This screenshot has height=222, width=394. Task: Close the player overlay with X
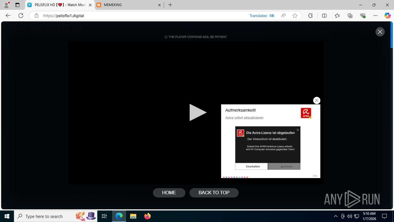coord(380,32)
